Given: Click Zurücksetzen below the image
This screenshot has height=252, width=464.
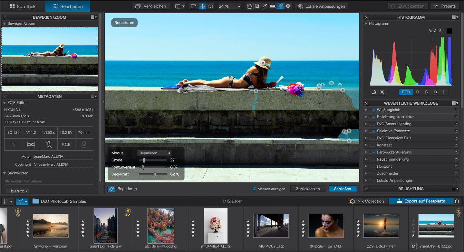Looking at the screenshot, I should pos(308,189).
